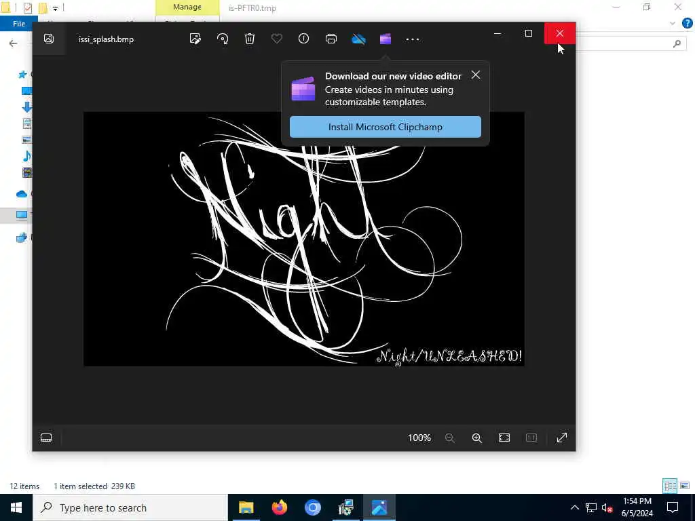Viewport: 695px width, 521px height.
Task: Print the image using the printer icon
Action: pyautogui.click(x=331, y=39)
